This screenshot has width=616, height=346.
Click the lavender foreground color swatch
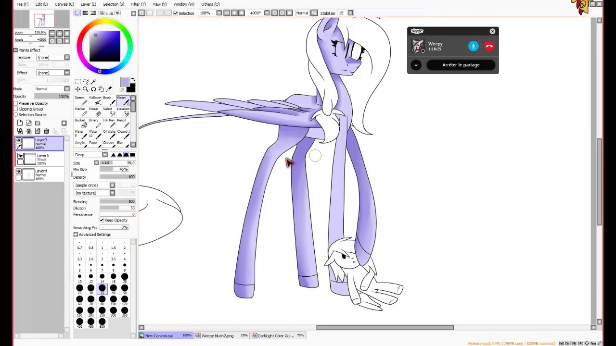[x=125, y=82]
